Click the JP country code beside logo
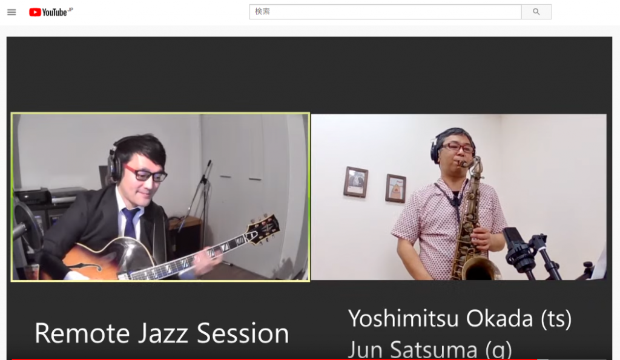The width and height of the screenshot is (620, 360). pos(70,9)
